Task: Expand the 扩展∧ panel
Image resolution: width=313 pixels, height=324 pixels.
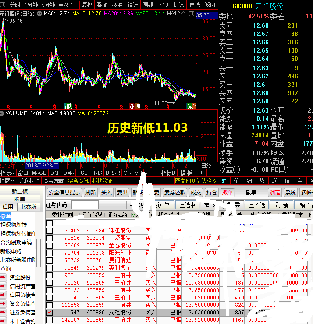Action: 7,181
